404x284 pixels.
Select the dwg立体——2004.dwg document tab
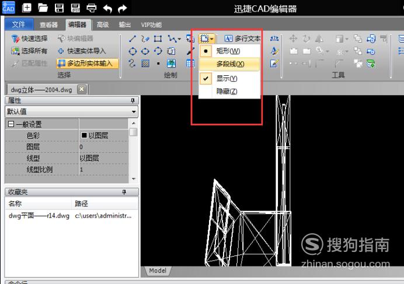click(41, 90)
